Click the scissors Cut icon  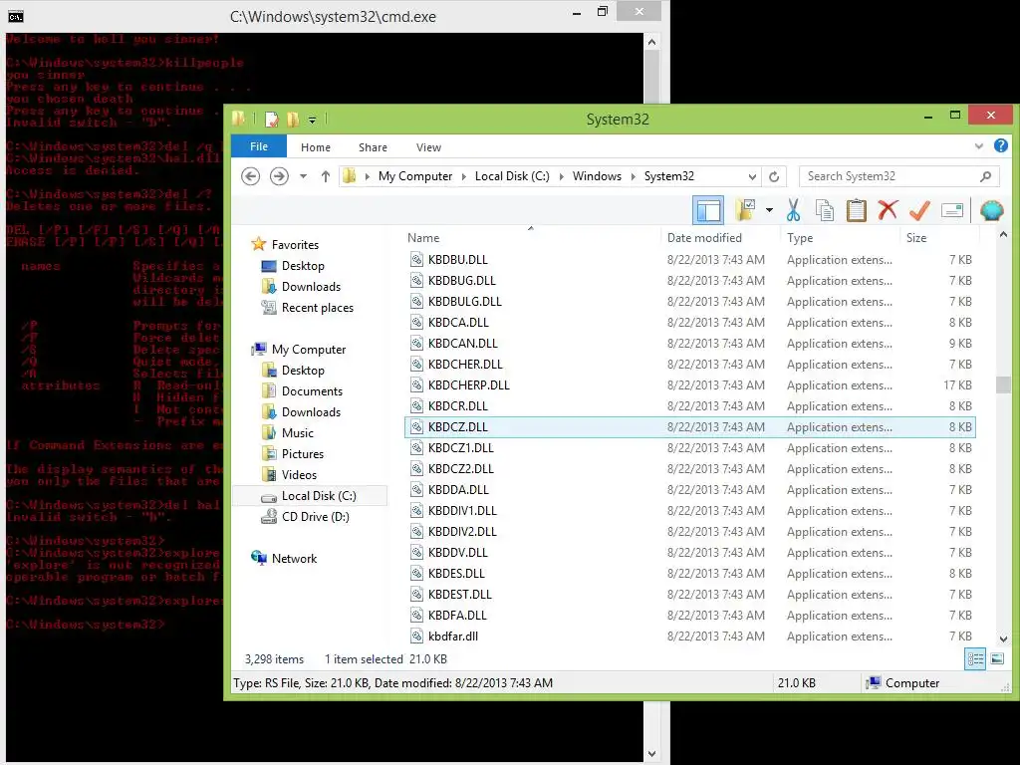tap(793, 210)
